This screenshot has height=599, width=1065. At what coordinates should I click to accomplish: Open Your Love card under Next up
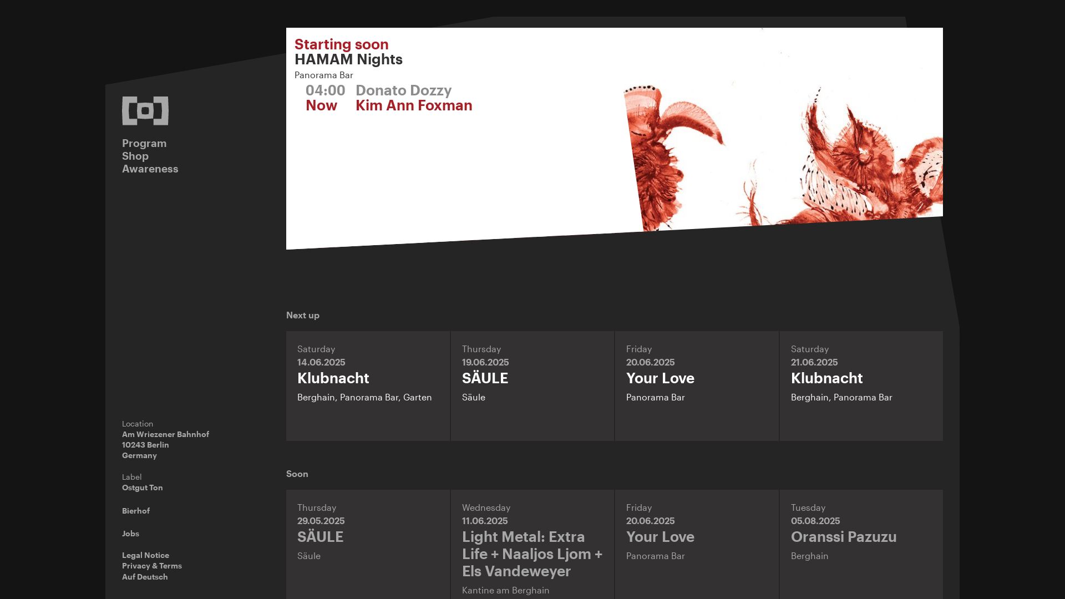click(697, 386)
